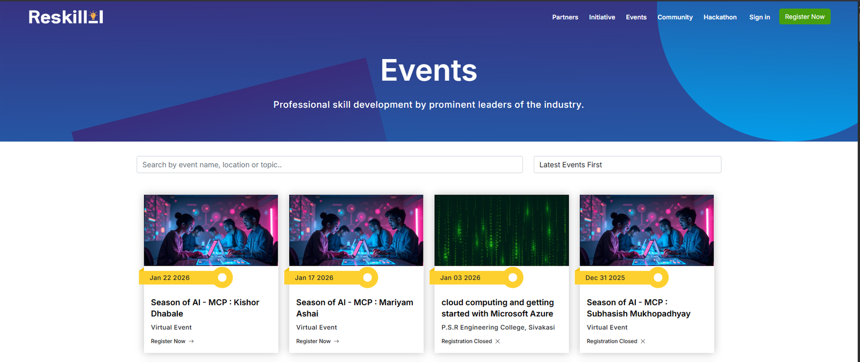Select the Events navigation item
This screenshot has height=362, width=860.
coord(636,17)
